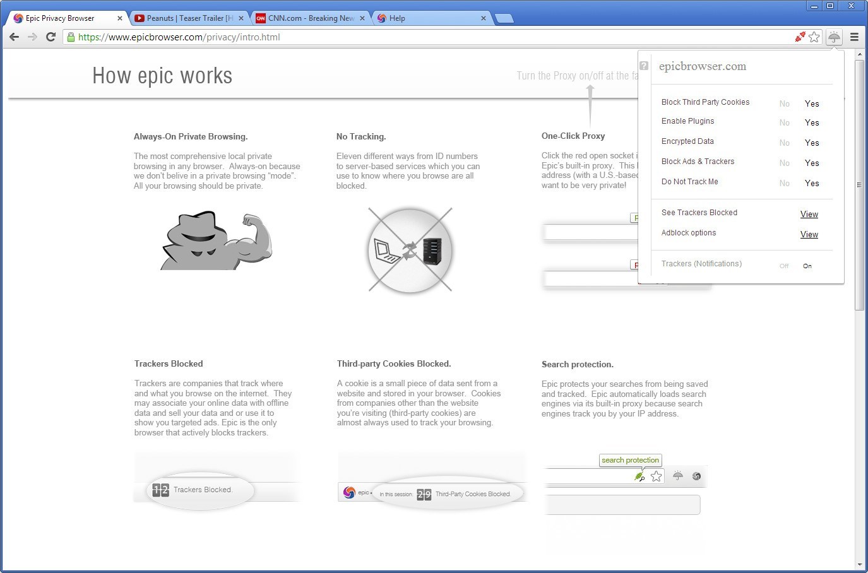Click the umbrella privacy icon in the toolbar
This screenshot has width=868, height=573.
click(834, 37)
